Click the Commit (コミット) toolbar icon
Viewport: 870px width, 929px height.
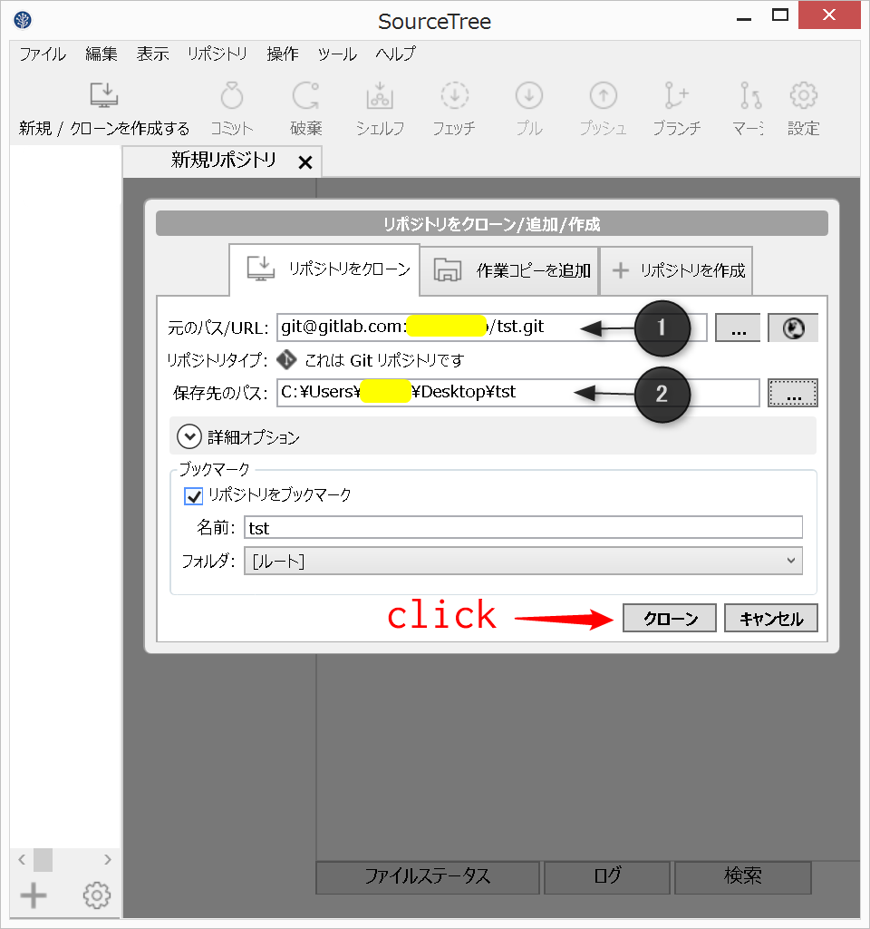[231, 94]
